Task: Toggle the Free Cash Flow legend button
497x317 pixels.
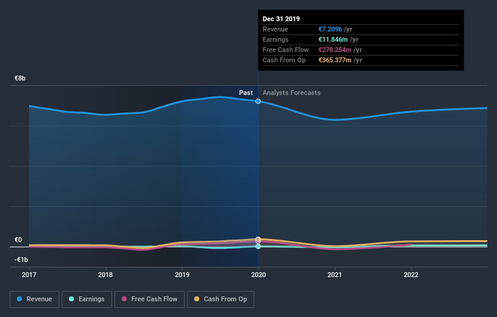Action: pyautogui.click(x=150, y=299)
